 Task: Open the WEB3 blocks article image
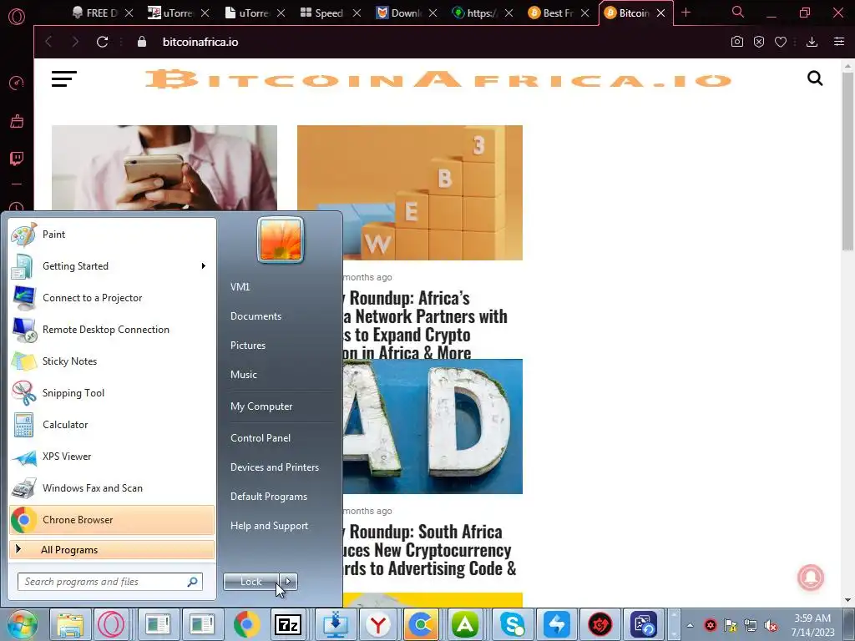pyautogui.click(x=409, y=193)
